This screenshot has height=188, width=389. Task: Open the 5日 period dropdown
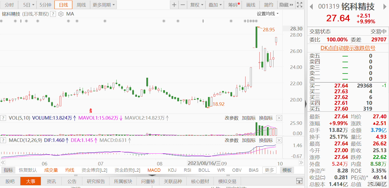[28, 5]
